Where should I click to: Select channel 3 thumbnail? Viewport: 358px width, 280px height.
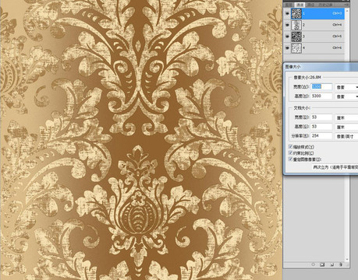[296, 37]
